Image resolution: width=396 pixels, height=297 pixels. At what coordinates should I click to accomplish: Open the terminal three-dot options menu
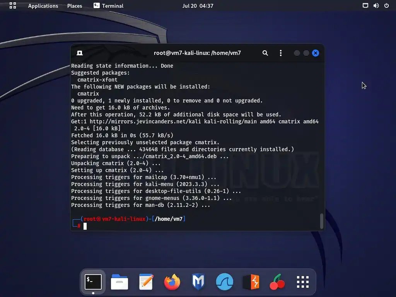(x=281, y=53)
